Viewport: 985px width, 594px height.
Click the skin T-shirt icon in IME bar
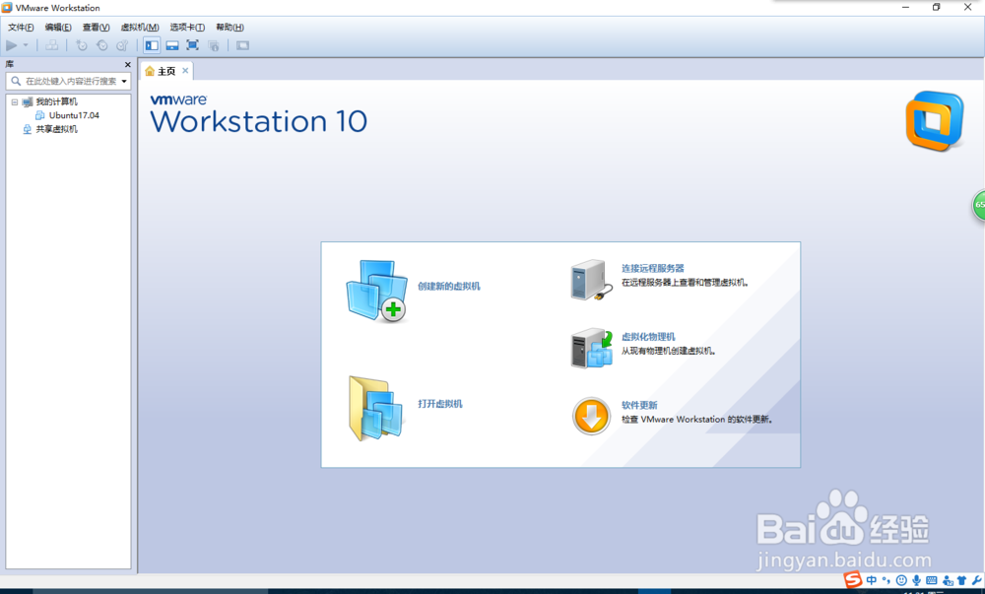tap(961, 580)
